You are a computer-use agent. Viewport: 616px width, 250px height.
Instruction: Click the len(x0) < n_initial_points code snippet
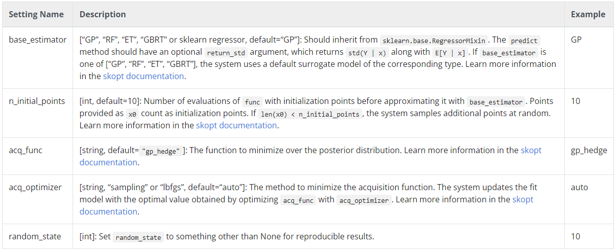310,114
